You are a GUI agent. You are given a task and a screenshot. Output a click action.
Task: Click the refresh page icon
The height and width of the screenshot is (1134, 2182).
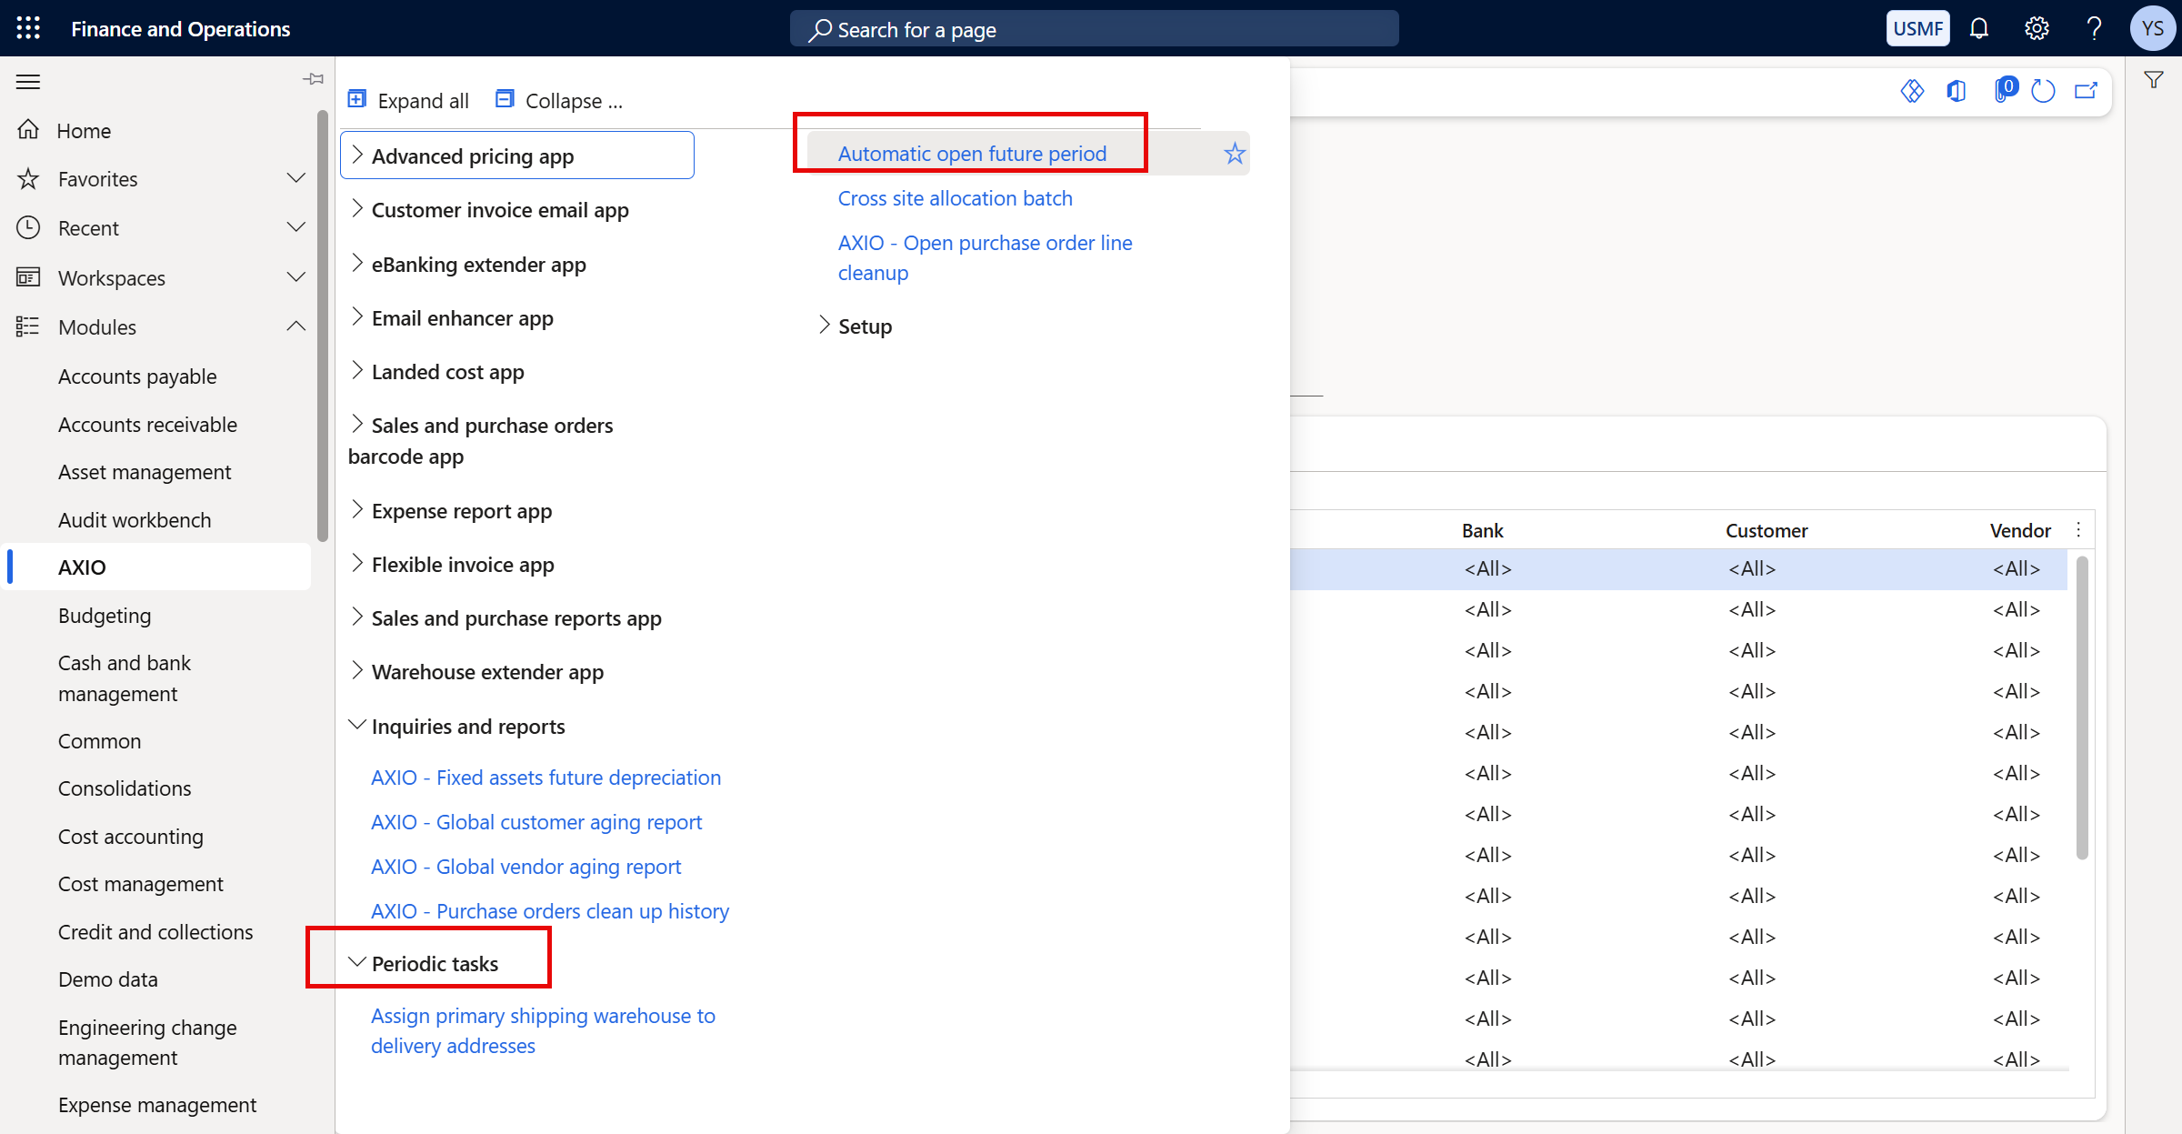pos(2044,91)
